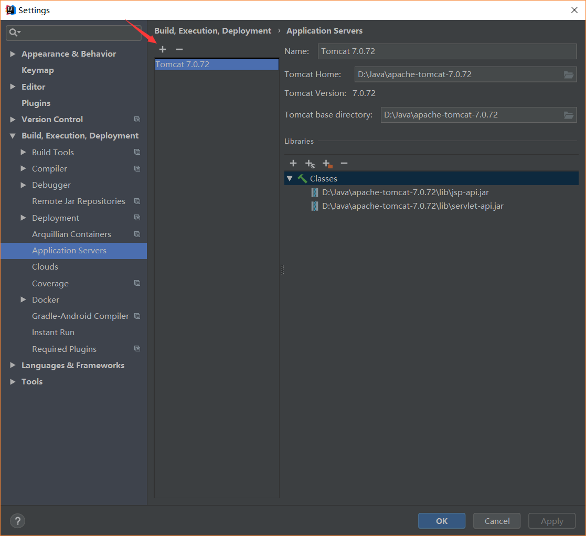586x536 pixels.
Task: Click project-level icon next to Deployment
Action: (x=137, y=218)
